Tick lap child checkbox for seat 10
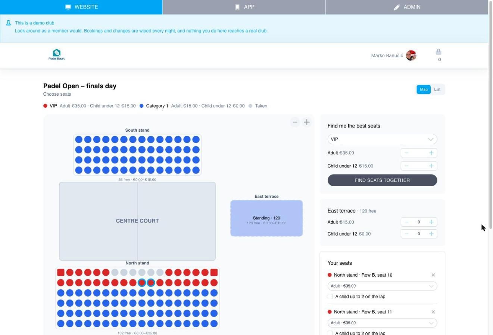This screenshot has height=335, width=493. point(330,296)
